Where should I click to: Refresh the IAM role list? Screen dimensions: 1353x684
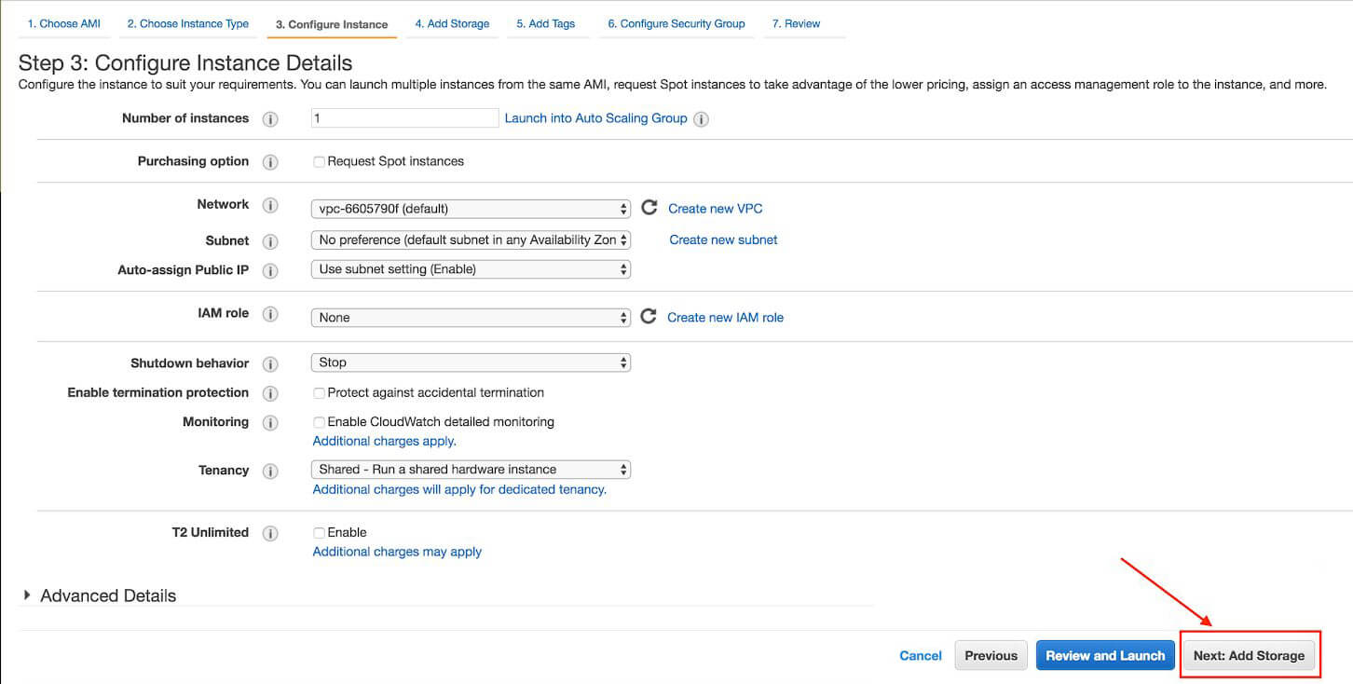(x=649, y=317)
